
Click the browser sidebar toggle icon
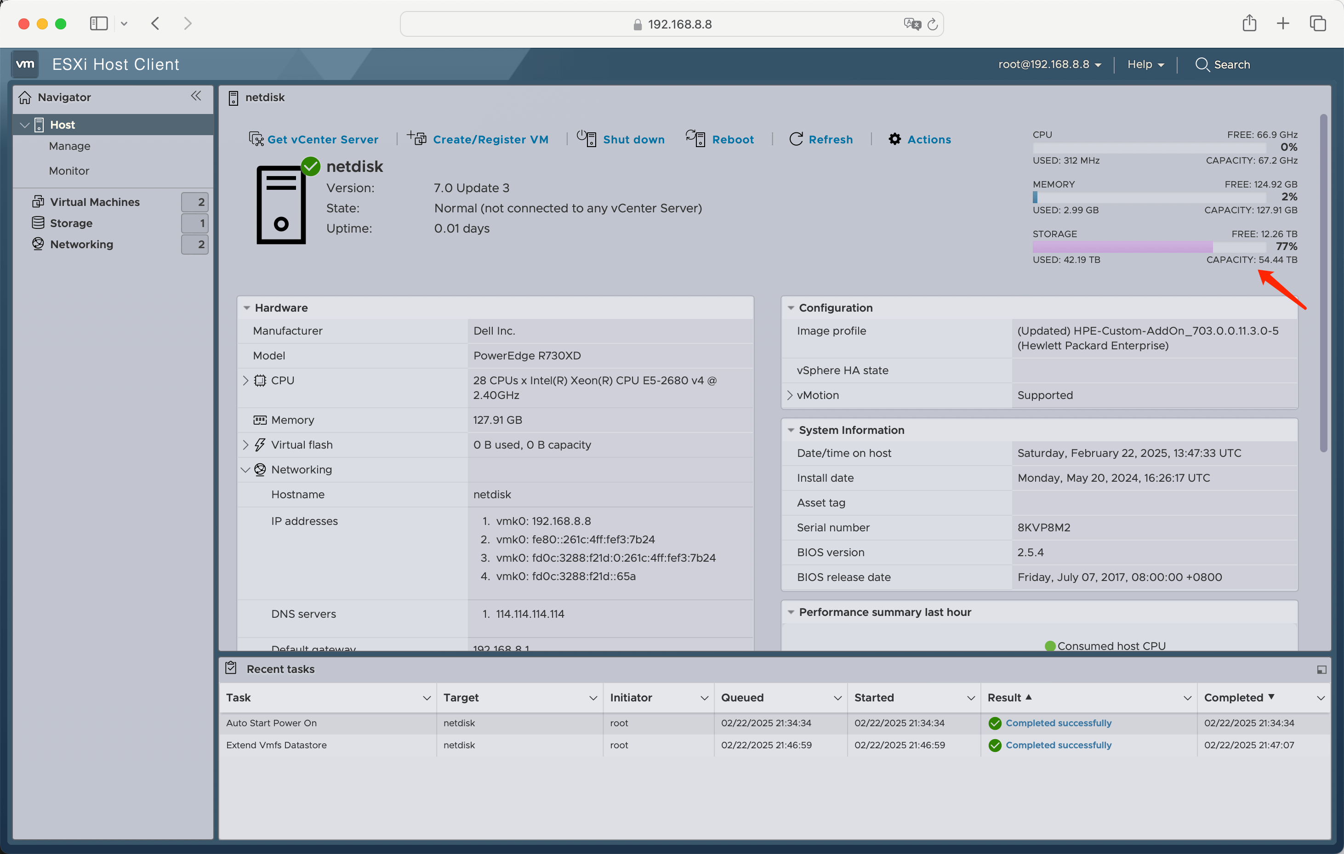[99, 23]
